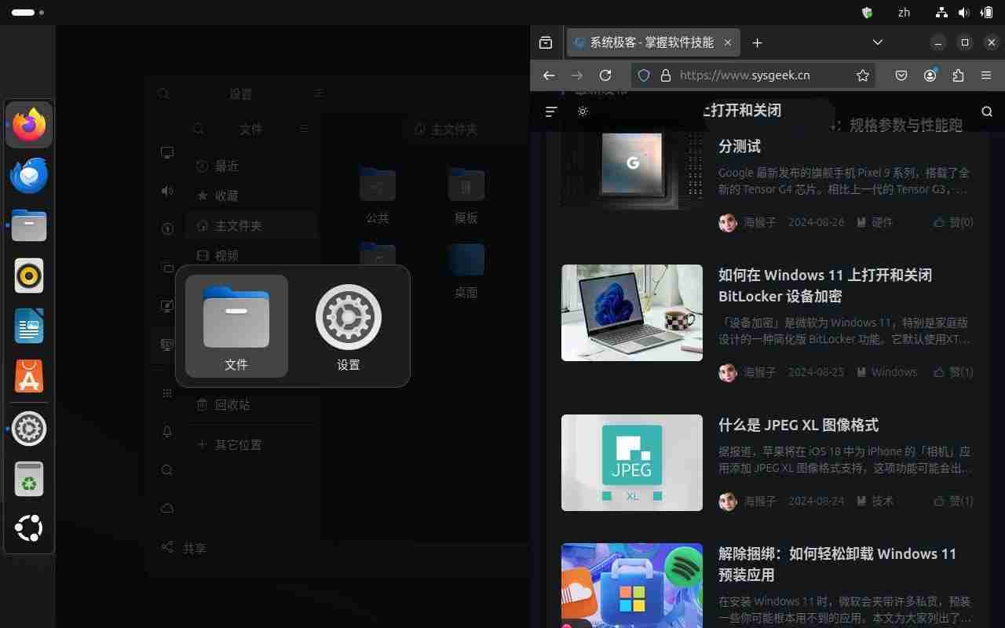Open the zh language menu in top bar

[x=904, y=13]
